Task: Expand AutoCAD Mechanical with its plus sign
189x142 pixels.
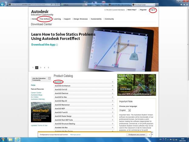Action: click(x=112, y=105)
